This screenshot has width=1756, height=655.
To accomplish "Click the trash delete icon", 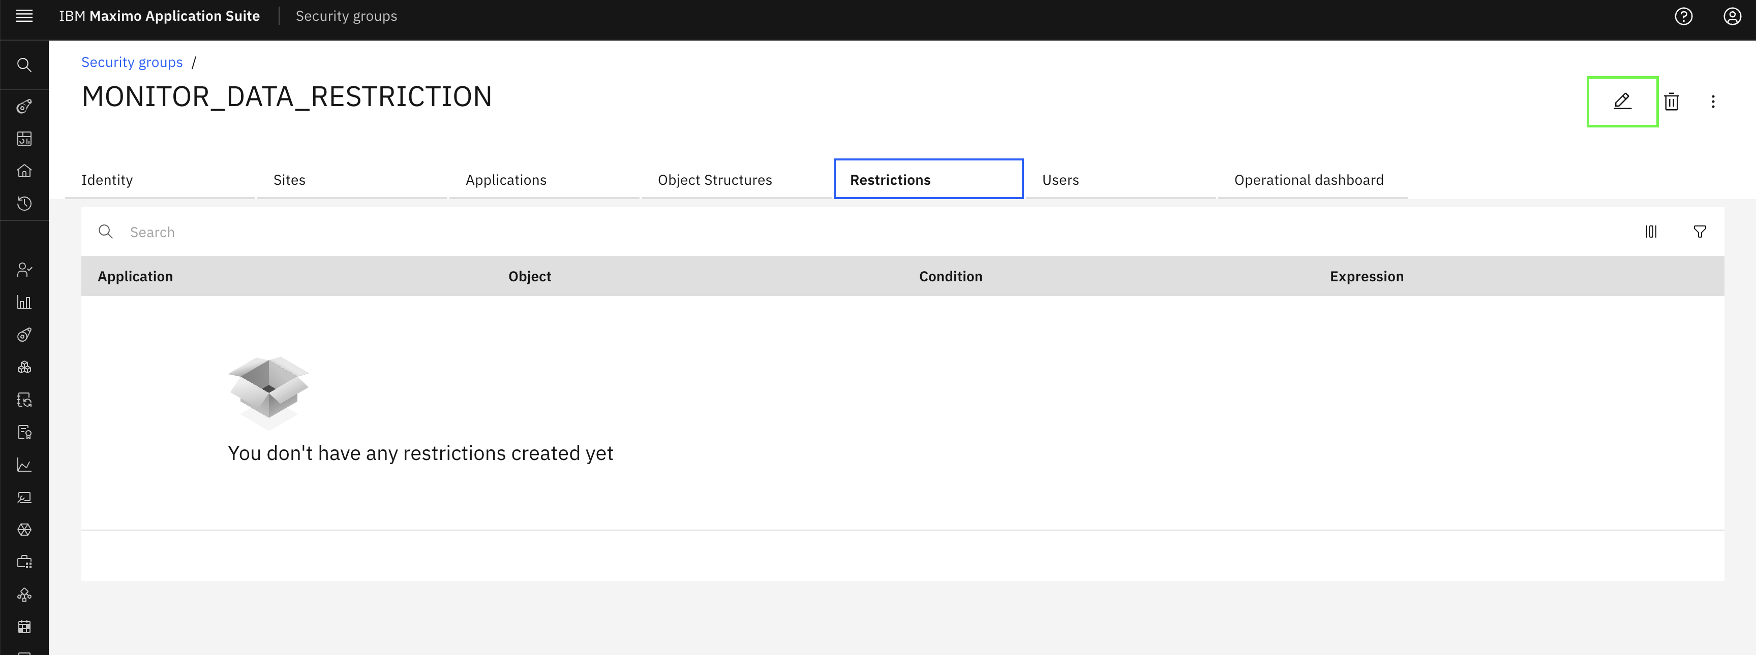I will click(x=1671, y=102).
